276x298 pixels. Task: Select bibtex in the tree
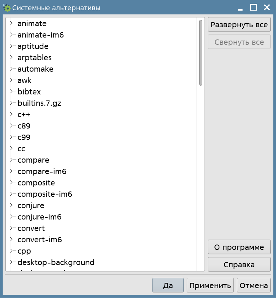(29, 92)
